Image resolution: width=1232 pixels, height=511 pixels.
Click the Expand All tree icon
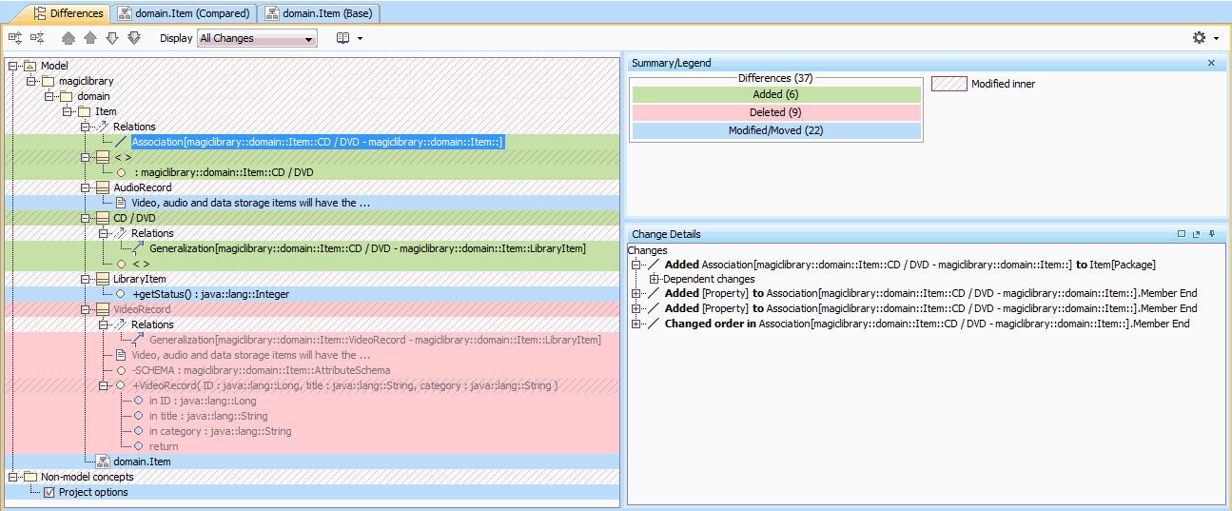click(14, 38)
